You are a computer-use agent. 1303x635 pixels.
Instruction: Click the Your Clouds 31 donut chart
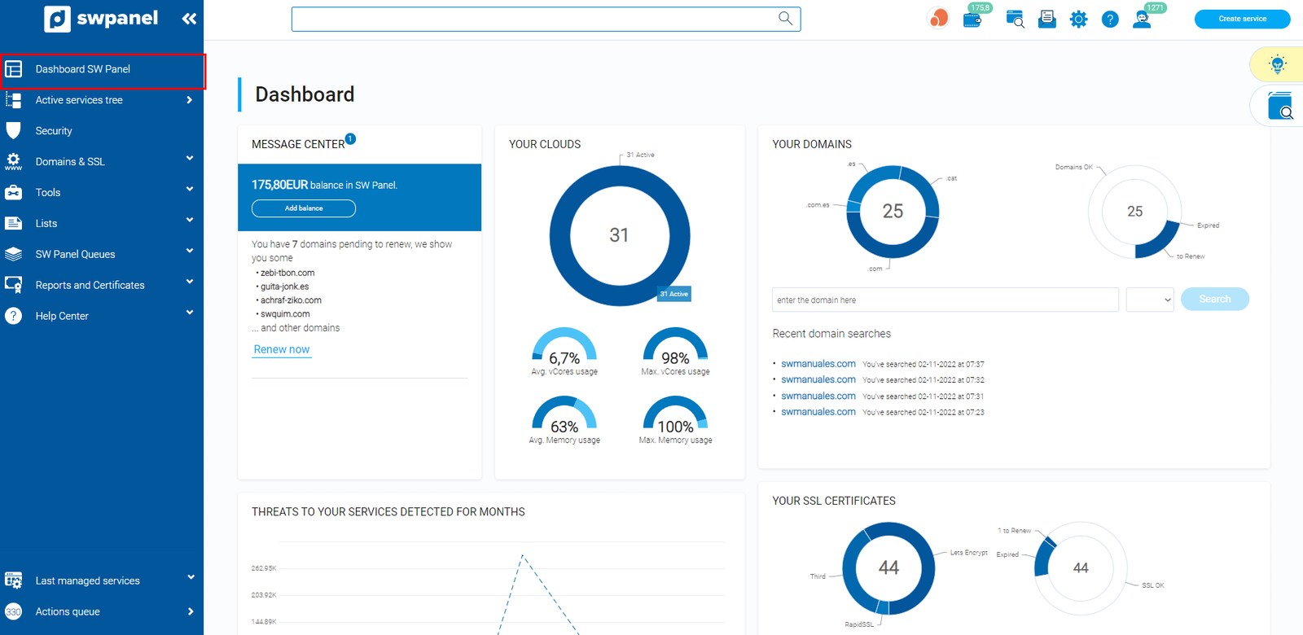620,235
